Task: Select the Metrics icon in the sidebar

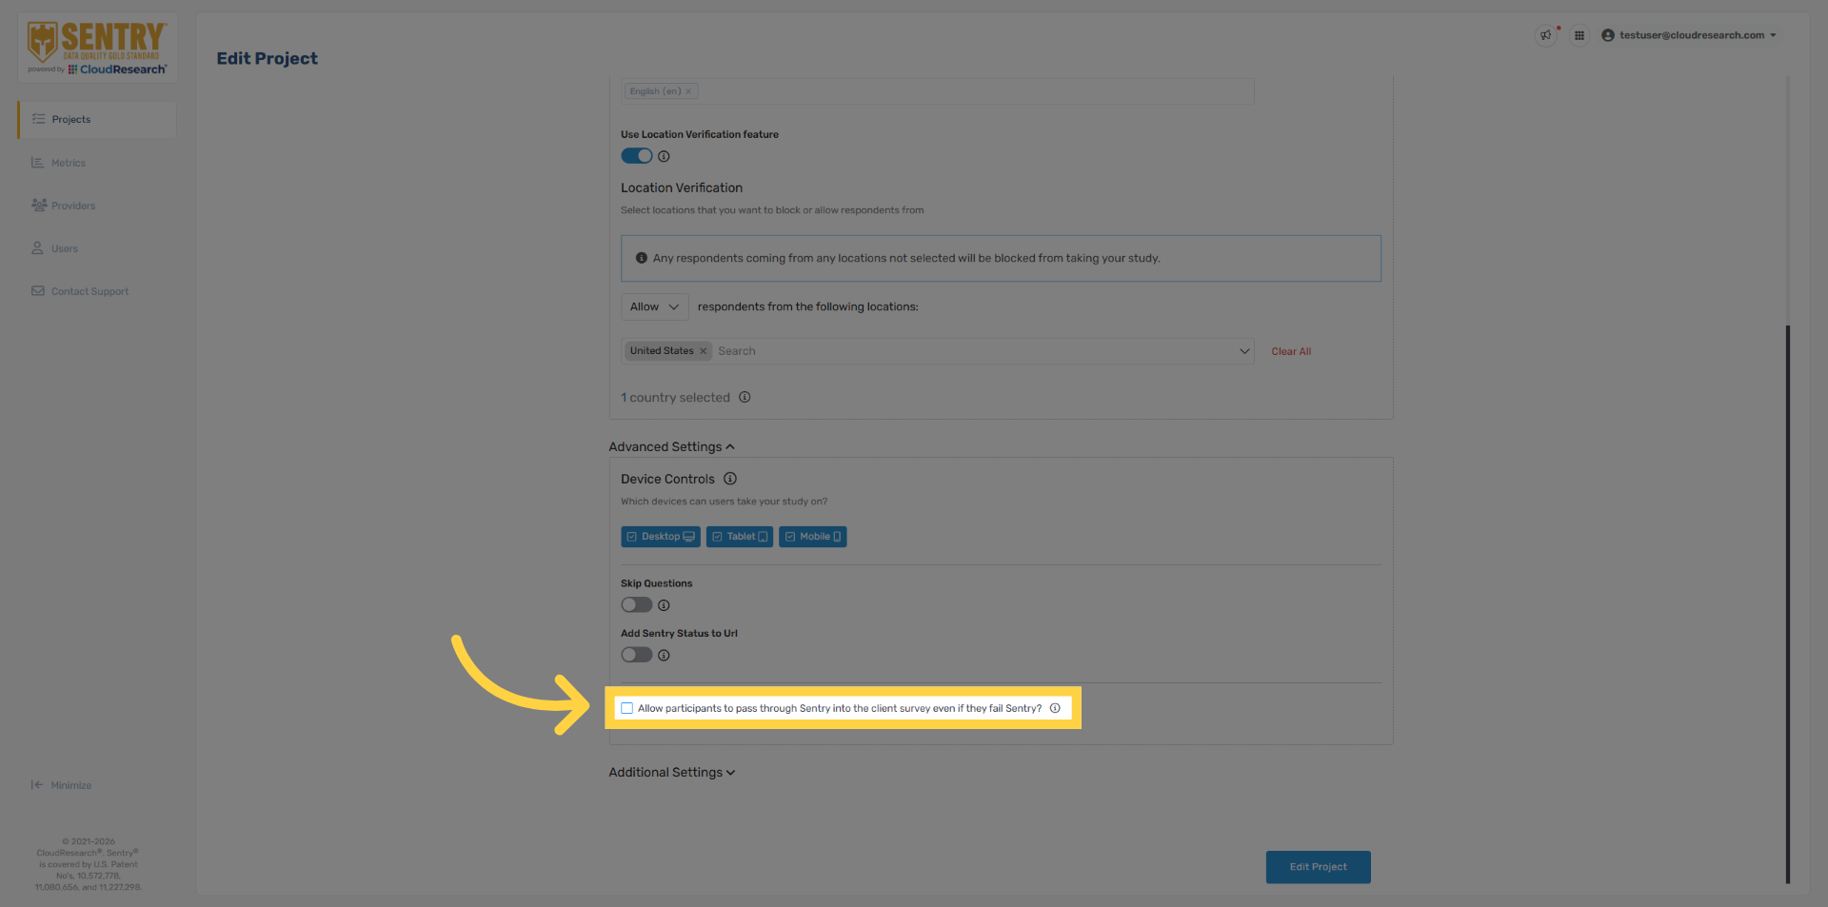Action: pyautogui.click(x=38, y=163)
